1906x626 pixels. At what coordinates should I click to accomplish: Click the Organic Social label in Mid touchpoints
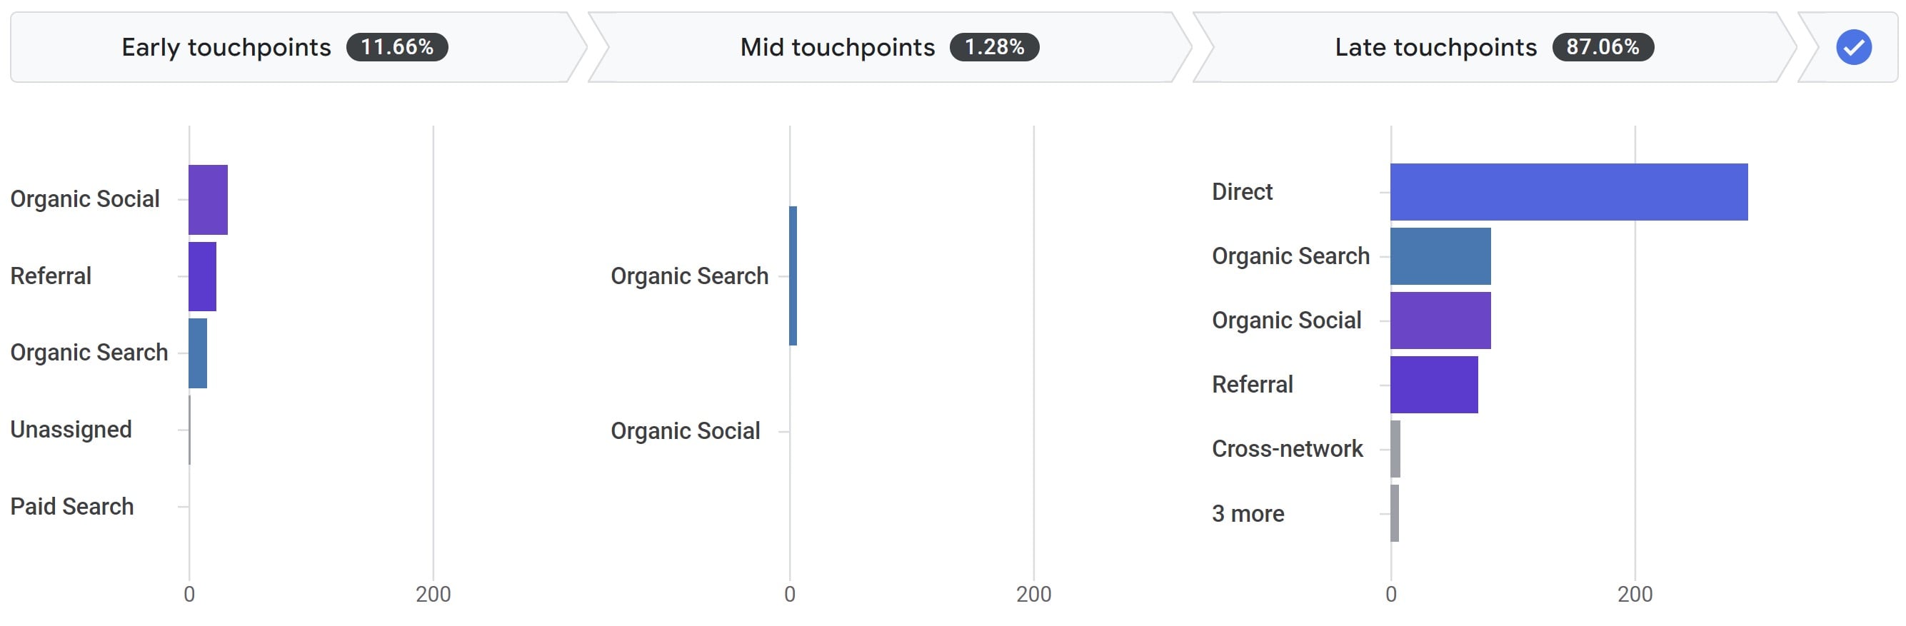[684, 430]
